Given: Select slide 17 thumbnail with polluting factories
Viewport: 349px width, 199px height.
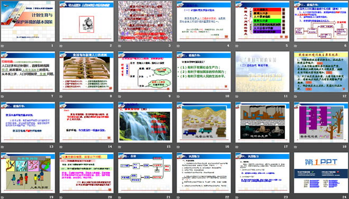Looking at the screenshot, I should [262, 122].
